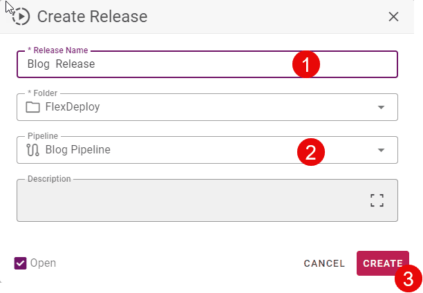Expand the Description field to fullscreen
The image size is (423, 293).
click(377, 200)
